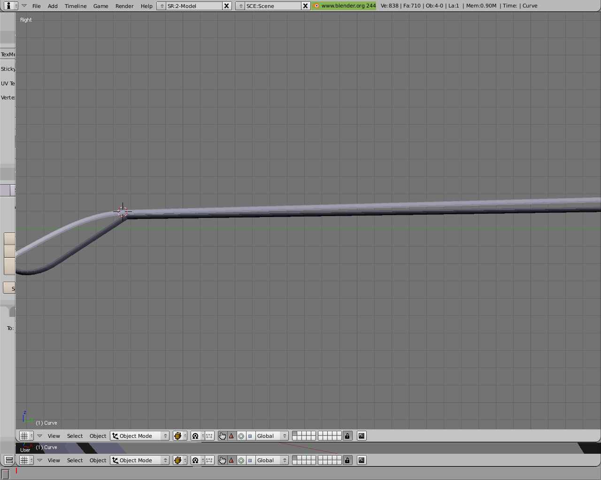Collapse top header menus with the triangle

24,6
